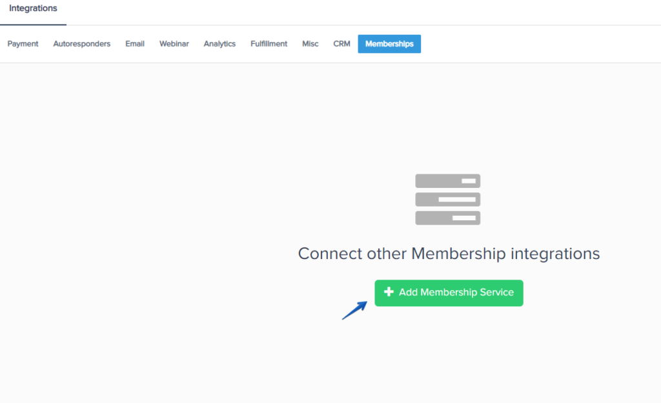Open the Integrations header tab
Screen dimensions: 661x403
(x=33, y=8)
